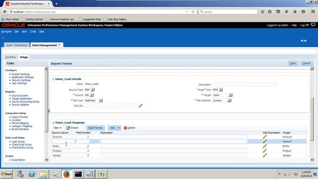Screen dimensions: 318x179
Task: Open the command prompt taskbar icon
Action: [78, 174]
